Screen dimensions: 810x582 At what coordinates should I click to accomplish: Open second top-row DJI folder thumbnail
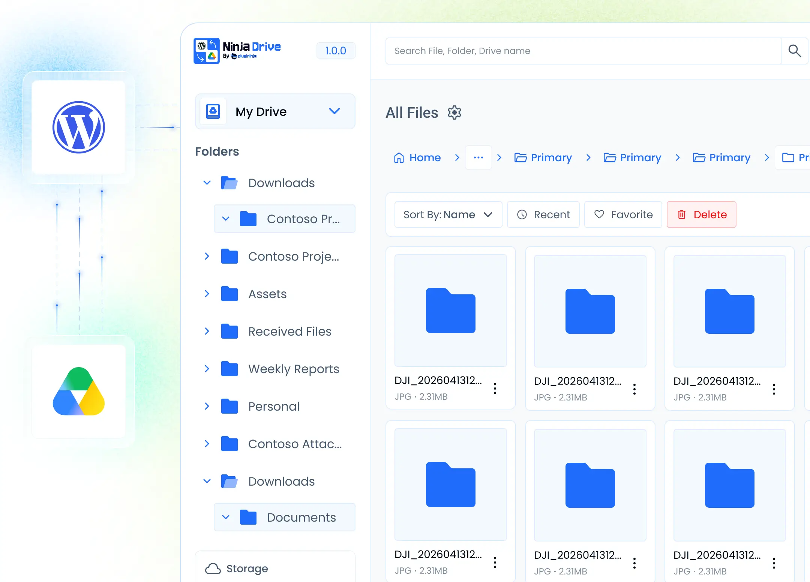590,311
